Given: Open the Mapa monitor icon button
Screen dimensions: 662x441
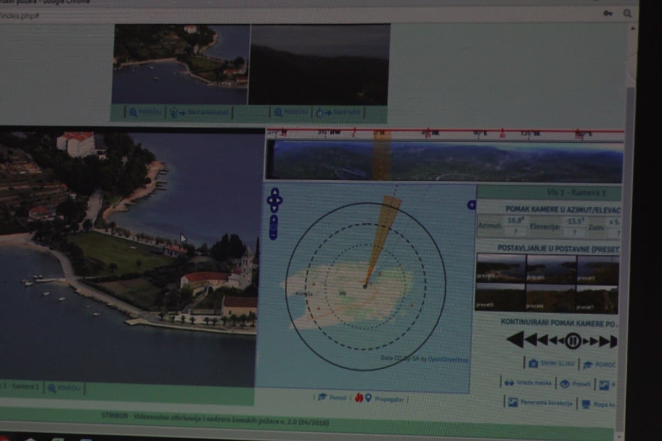Looking at the screenshot, I should coord(586,404).
